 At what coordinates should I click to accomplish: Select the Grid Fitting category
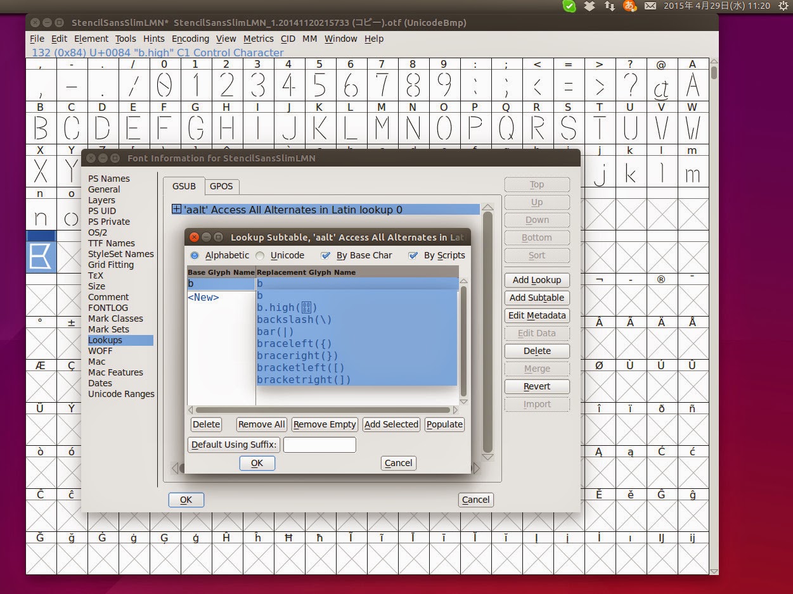pos(110,265)
